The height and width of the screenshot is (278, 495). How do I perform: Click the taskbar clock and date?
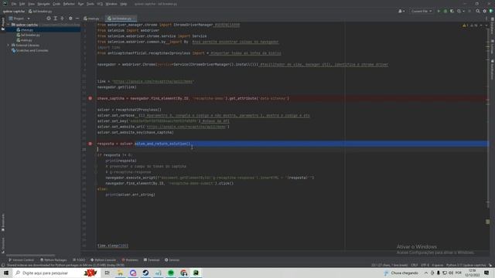point(473,273)
